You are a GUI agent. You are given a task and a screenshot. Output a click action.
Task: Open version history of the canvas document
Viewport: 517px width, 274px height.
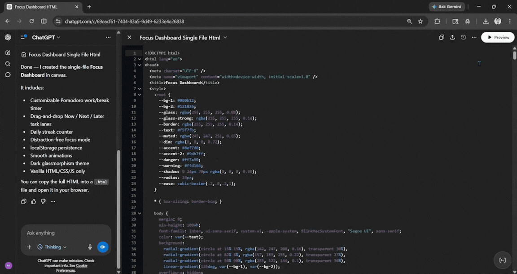[x=463, y=38]
